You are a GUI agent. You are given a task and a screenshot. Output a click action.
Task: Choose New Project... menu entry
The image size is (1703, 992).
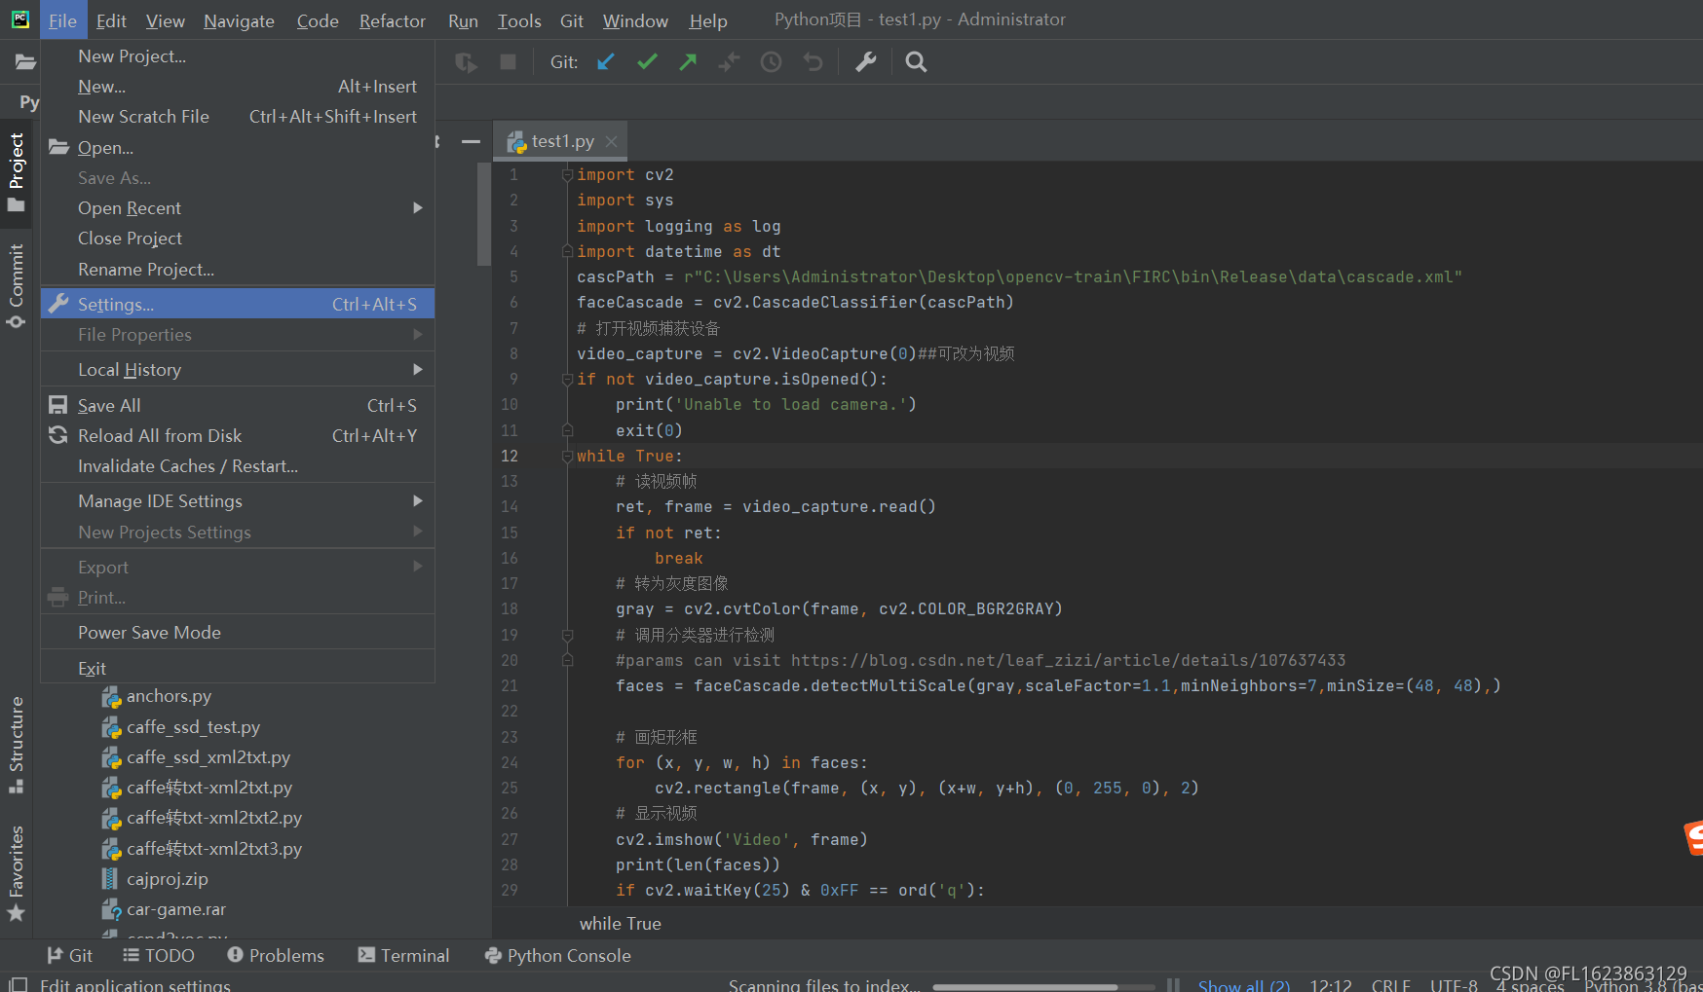[238, 56]
